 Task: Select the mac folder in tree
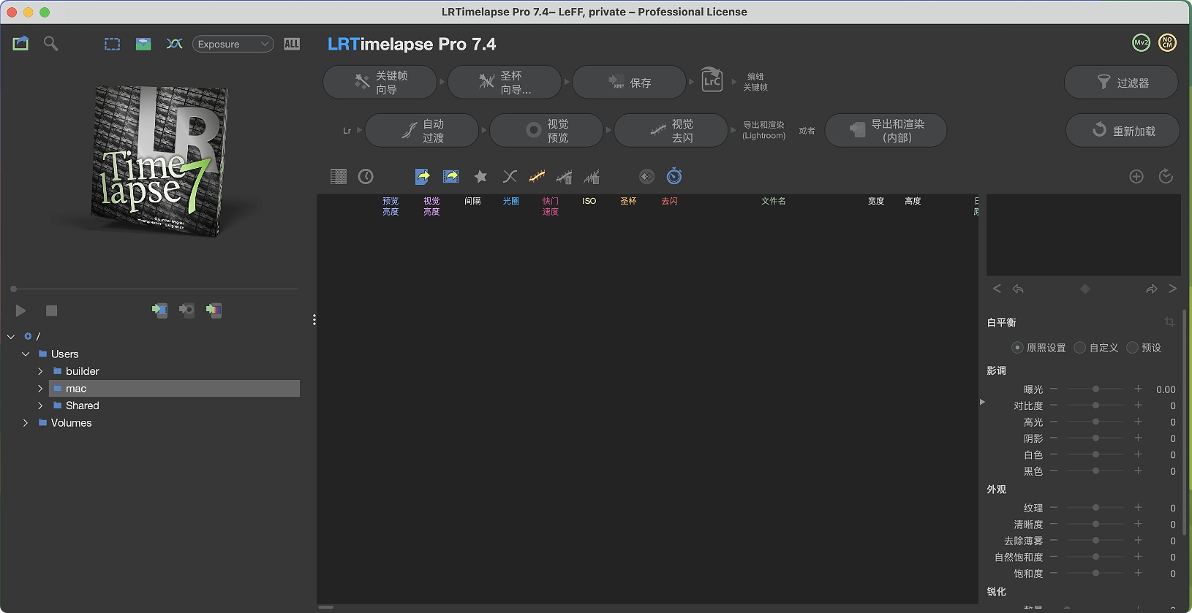coord(76,389)
